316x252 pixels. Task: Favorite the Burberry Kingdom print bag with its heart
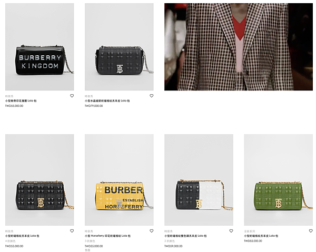pyautogui.click(x=72, y=96)
